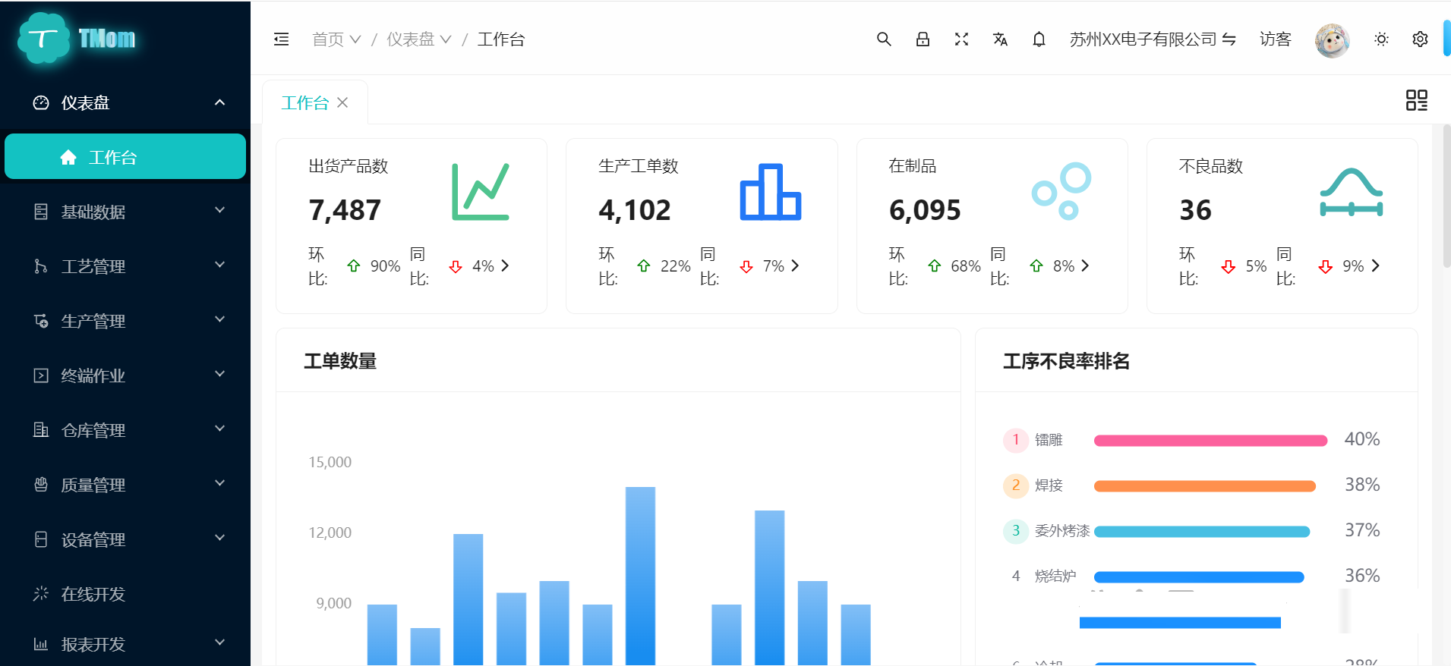Open 在线开发 sidebar menu item
1451x666 pixels.
(93, 594)
